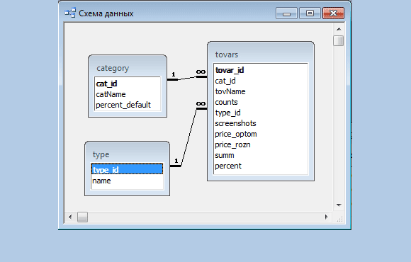Click the tovars table title bar
Screen dimensions: 411x262
[261, 55]
